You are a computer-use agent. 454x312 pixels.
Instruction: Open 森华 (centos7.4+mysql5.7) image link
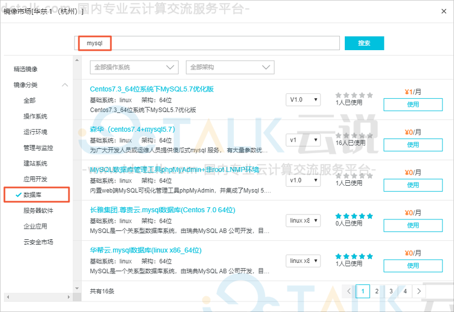[x=132, y=129]
